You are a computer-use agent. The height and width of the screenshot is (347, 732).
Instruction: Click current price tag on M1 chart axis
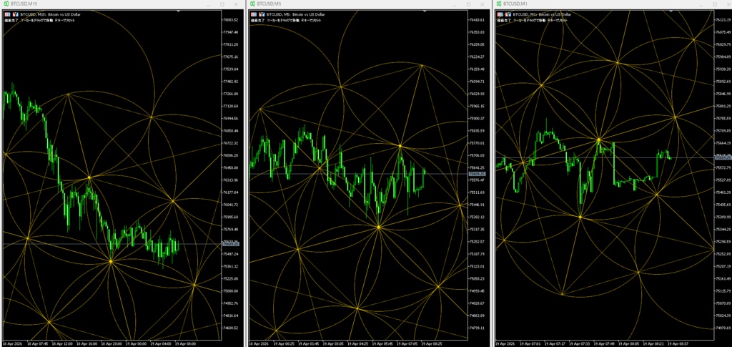tap(723, 158)
